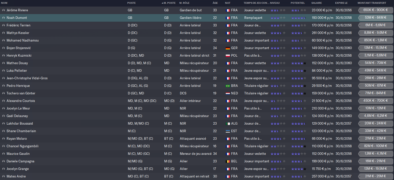The image size is (394, 180).
Task: Click the info icon beside Jérôme Riviere
Action: (4, 10)
